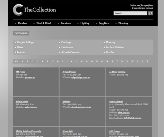Open the Fixed & Fitted menu

coord(44,23)
